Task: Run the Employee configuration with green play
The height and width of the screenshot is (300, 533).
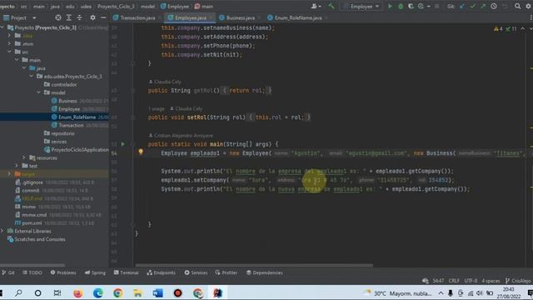Action: coord(390,6)
